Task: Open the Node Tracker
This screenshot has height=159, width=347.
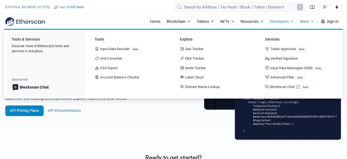Action: [195, 68]
